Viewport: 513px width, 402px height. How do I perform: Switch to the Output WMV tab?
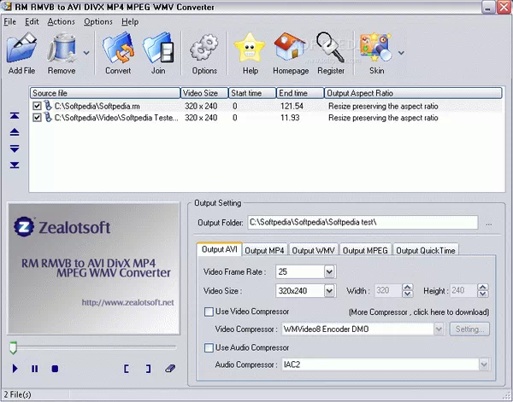pyautogui.click(x=313, y=250)
